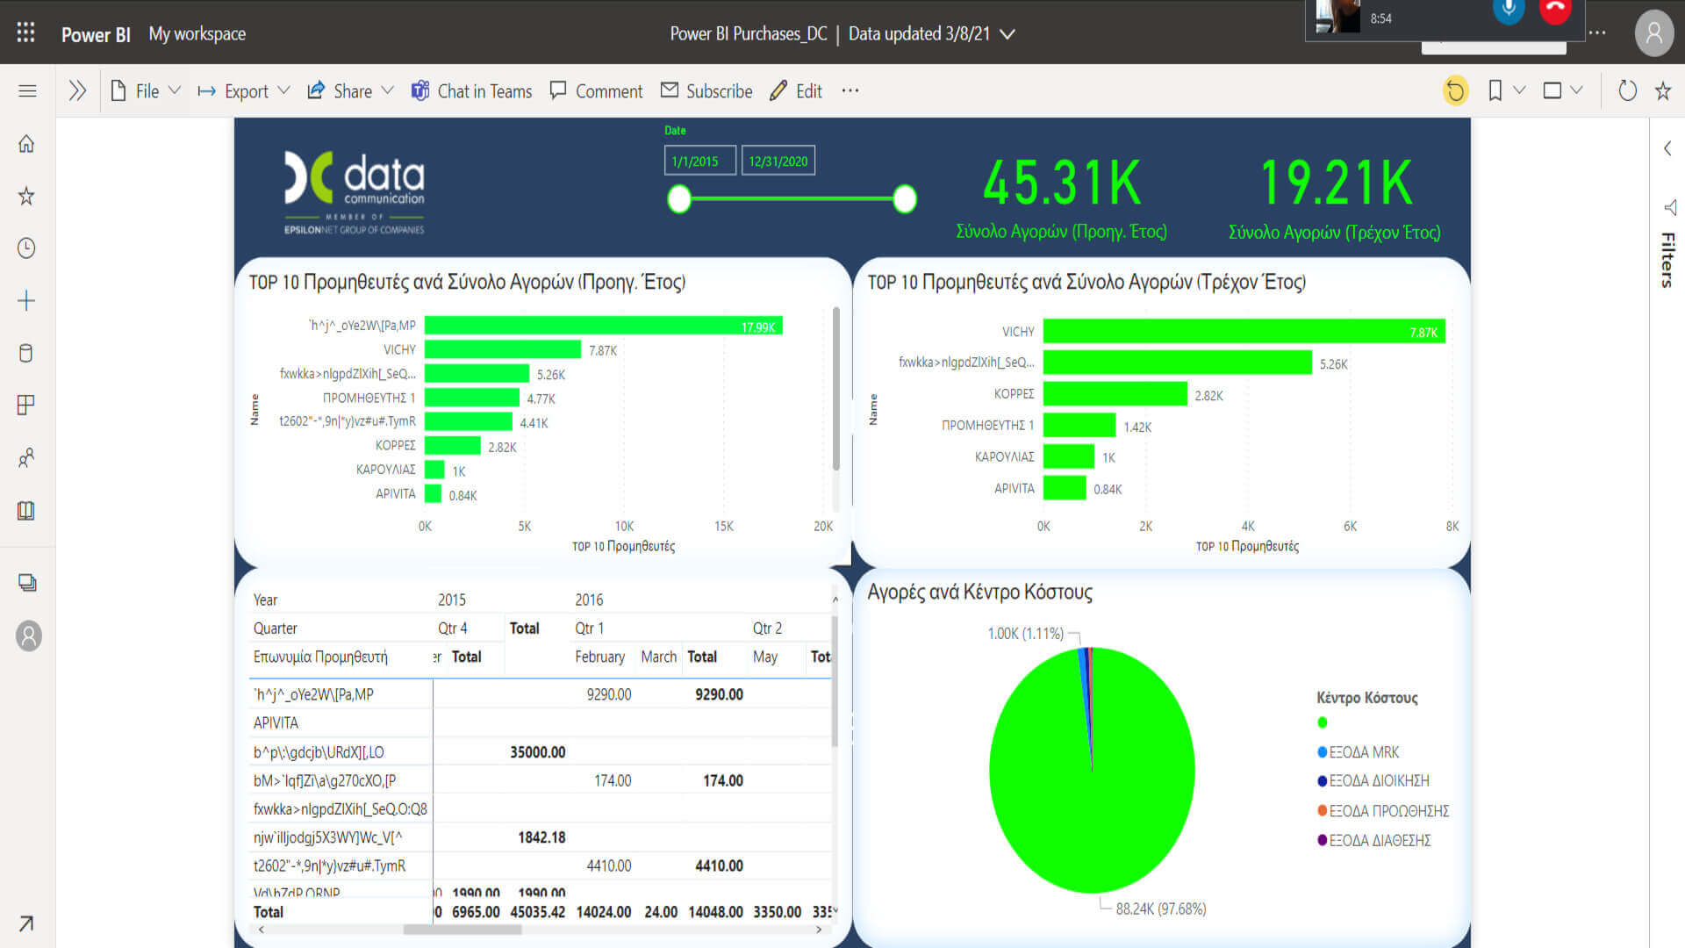Image resolution: width=1685 pixels, height=948 pixels.
Task: Click the APIVITA row in table
Action: pyautogui.click(x=540, y=723)
